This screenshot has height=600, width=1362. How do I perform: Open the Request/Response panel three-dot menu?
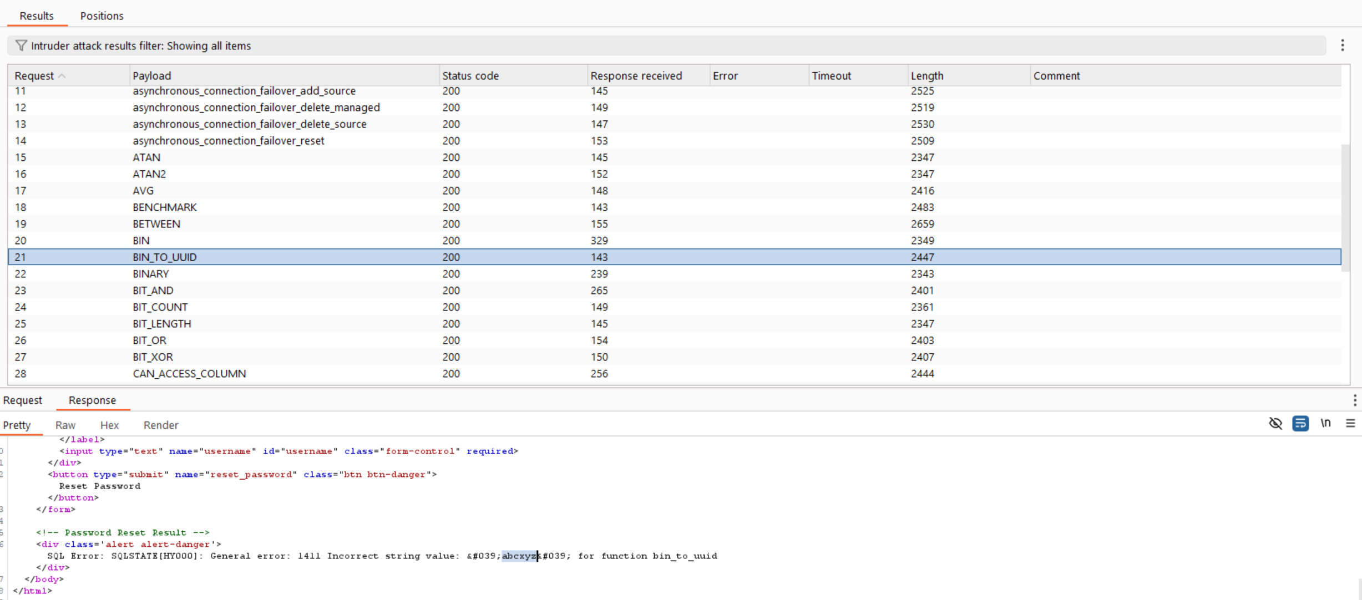(1354, 400)
